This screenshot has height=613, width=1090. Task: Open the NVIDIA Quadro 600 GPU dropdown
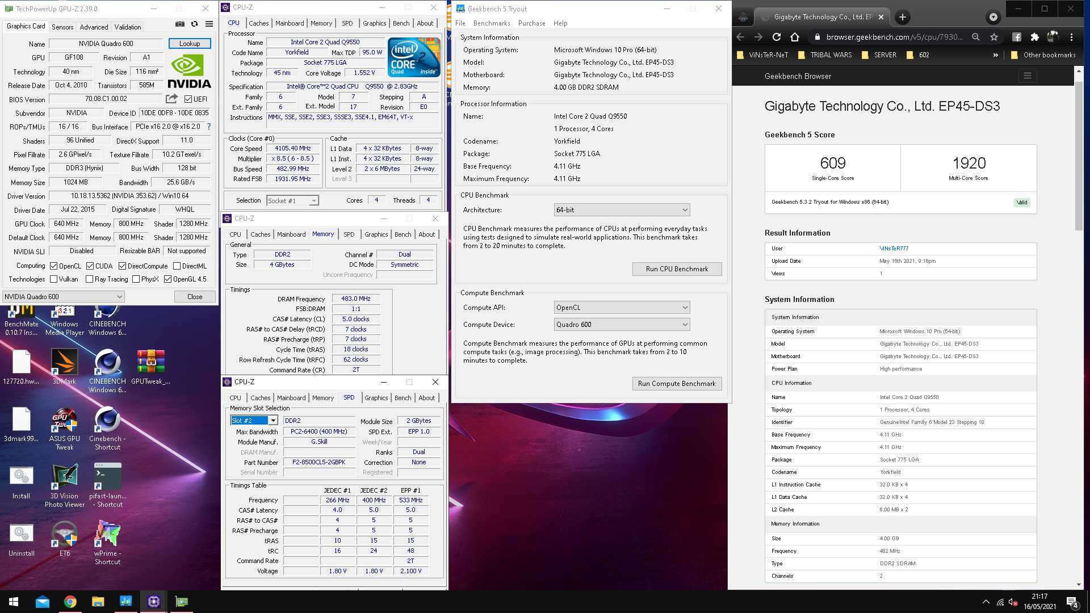tap(64, 296)
